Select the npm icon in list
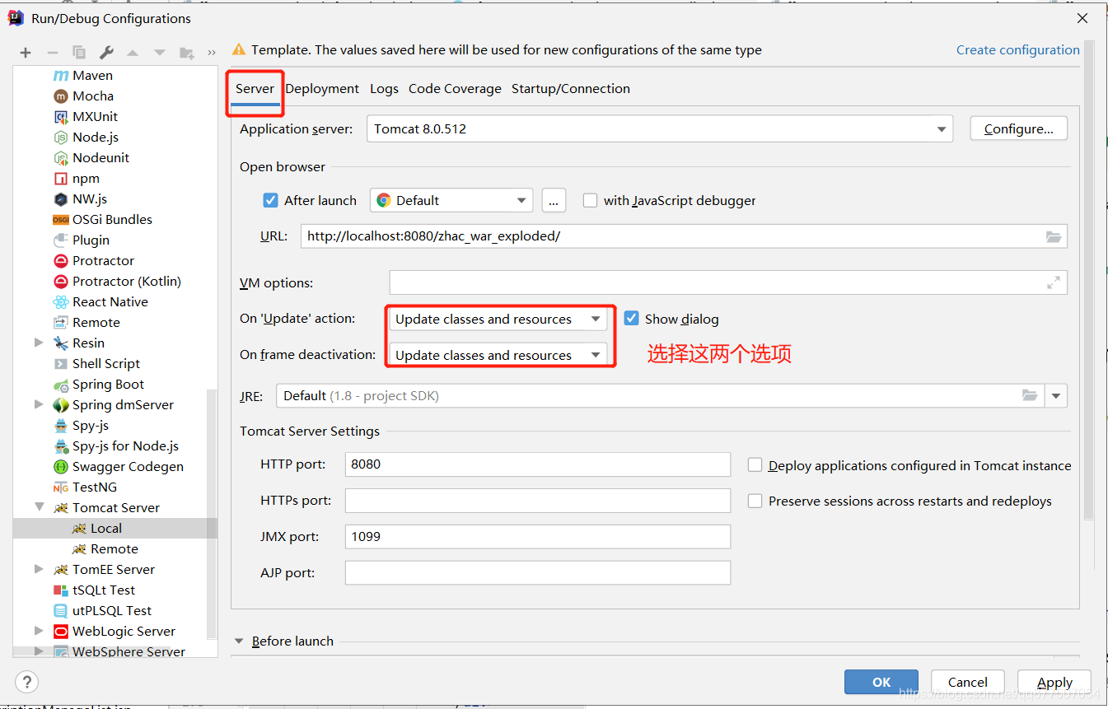 [x=61, y=178]
